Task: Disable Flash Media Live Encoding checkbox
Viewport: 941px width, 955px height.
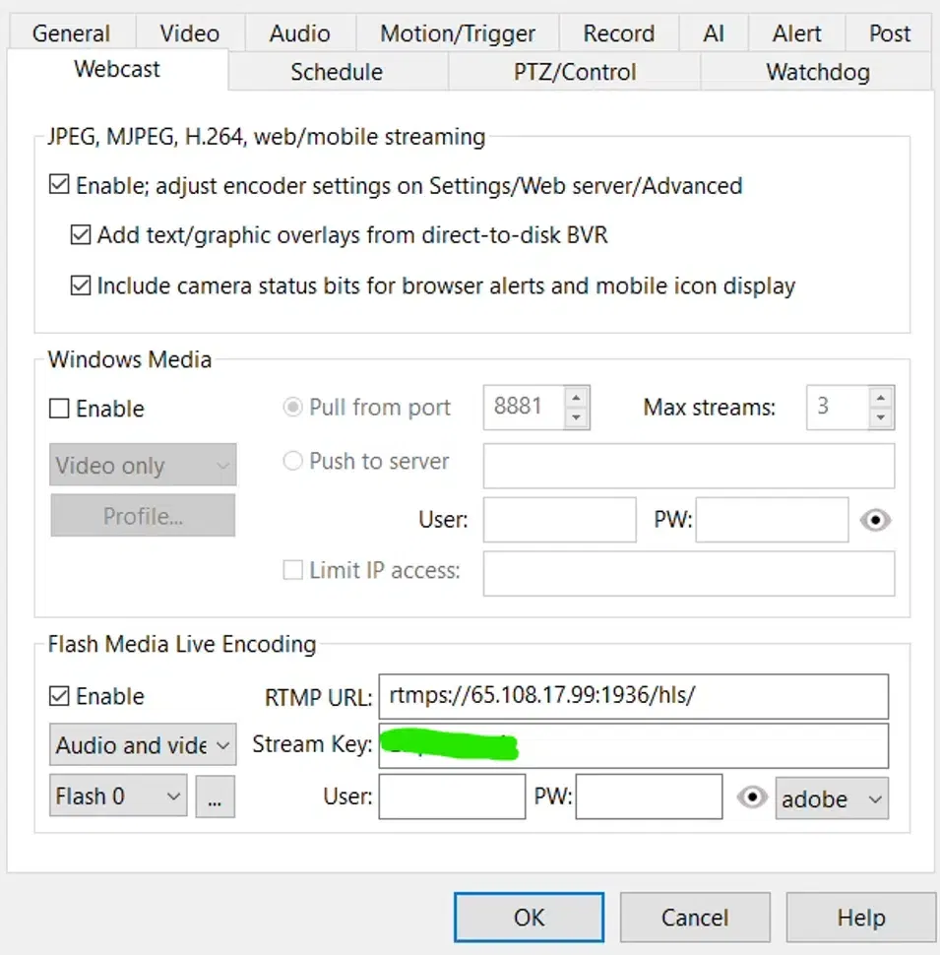Action: tap(59, 696)
